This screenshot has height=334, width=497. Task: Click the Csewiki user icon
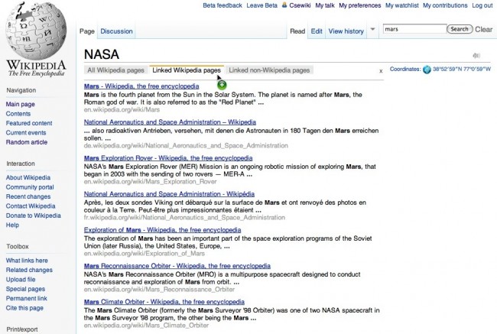coord(284,5)
